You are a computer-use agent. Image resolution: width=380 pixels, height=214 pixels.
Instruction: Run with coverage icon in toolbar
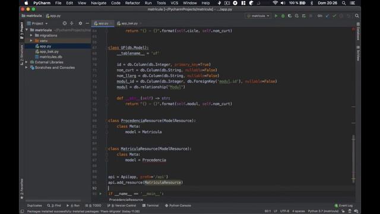(290, 16)
